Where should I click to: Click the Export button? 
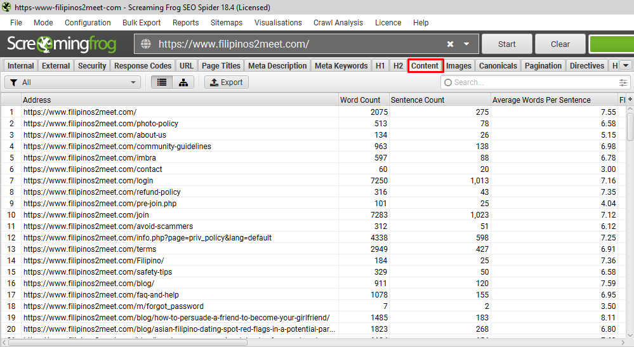(x=227, y=82)
